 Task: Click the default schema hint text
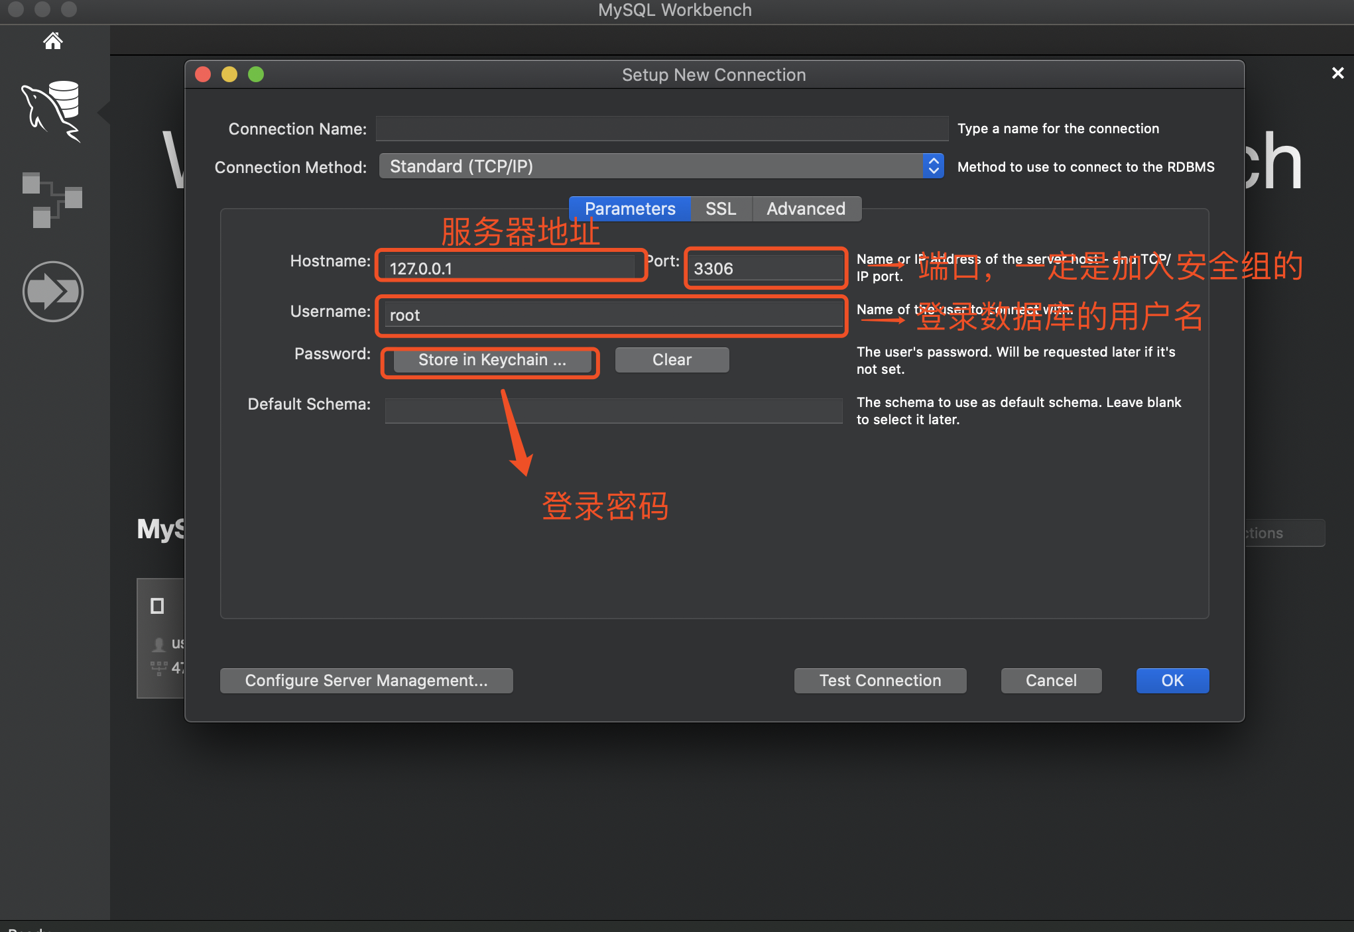pos(1018,411)
